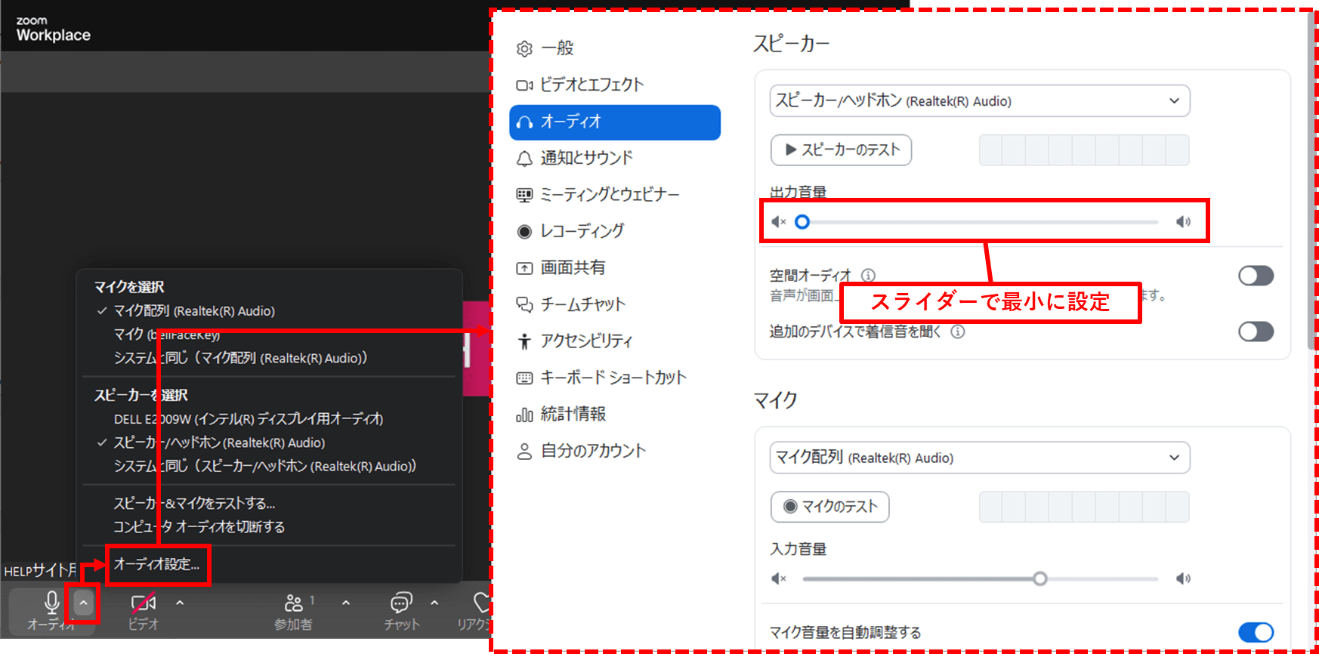
Task: Click the reactions heart icon in toolbar
Action: tap(482, 603)
